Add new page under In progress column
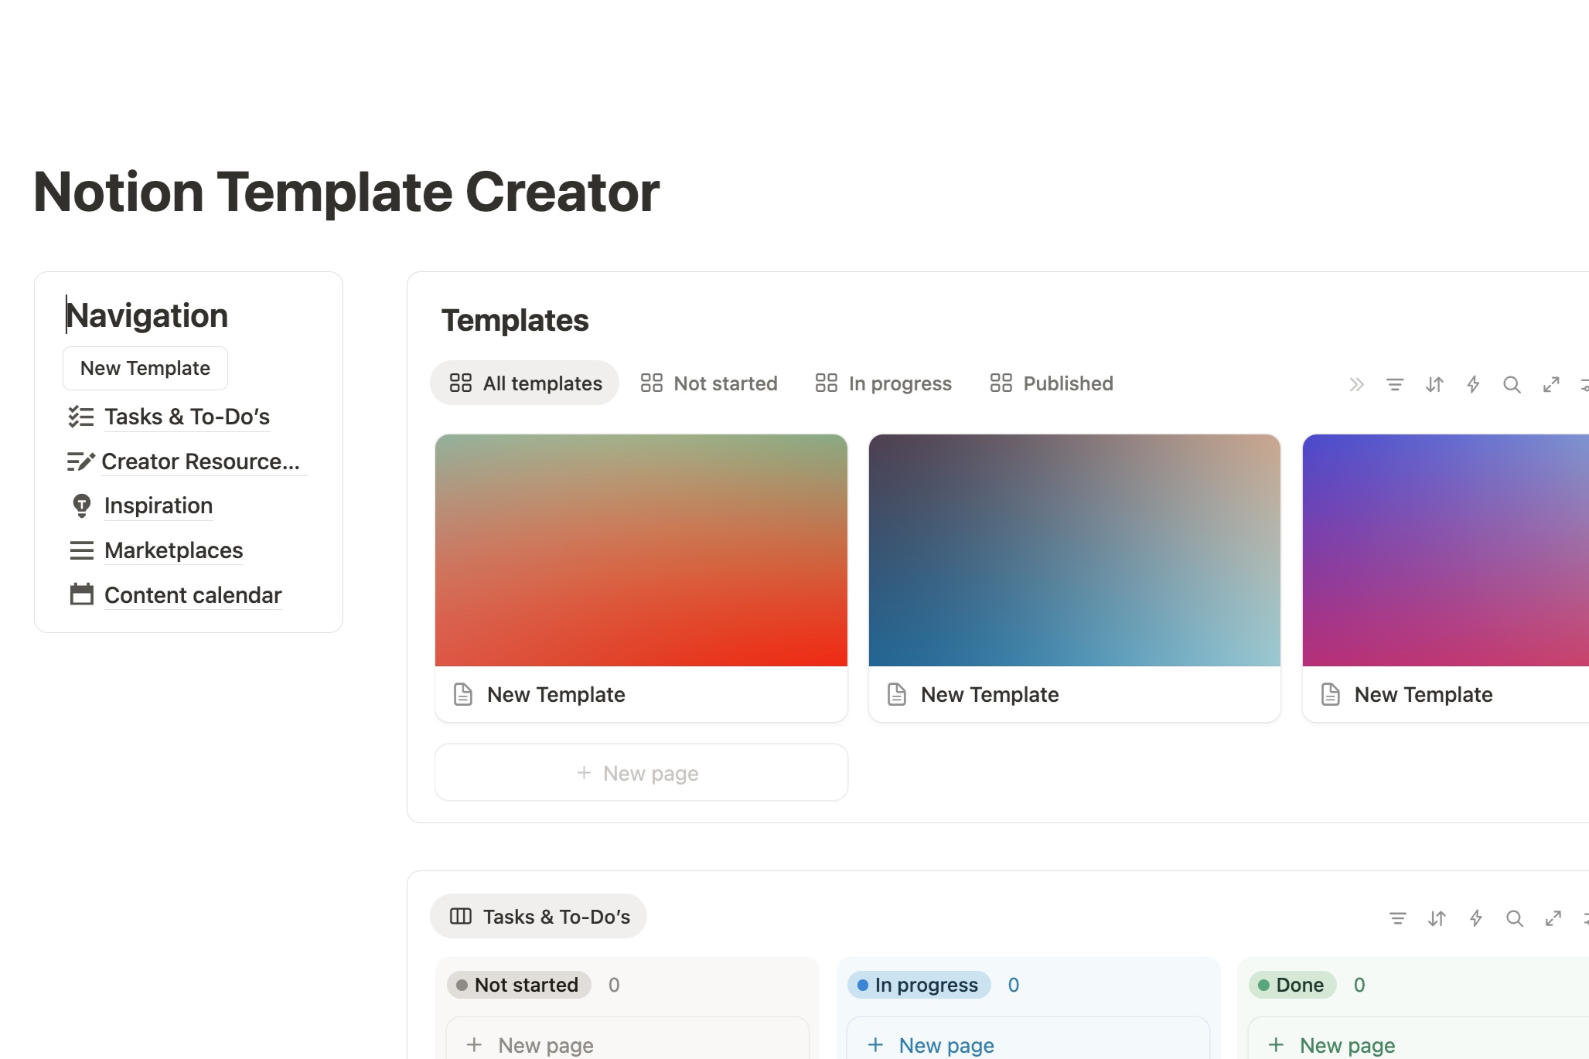1589x1059 pixels. click(x=946, y=1045)
